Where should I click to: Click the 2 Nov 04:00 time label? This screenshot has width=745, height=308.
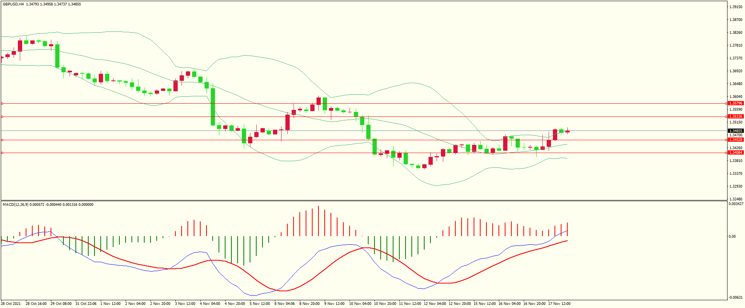(135, 304)
